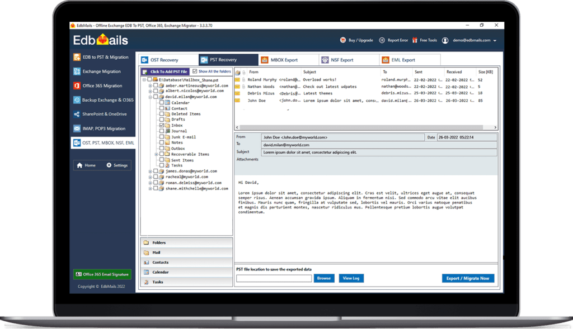Click Browse to choose PST save location

pyautogui.click(x=324, y=278)
